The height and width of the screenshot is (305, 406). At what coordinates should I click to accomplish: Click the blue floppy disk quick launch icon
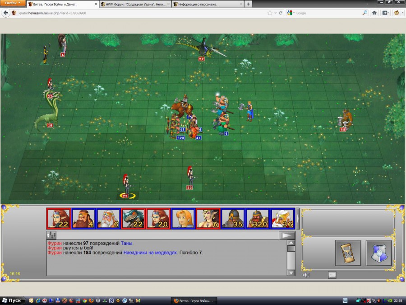coord(58,301)
